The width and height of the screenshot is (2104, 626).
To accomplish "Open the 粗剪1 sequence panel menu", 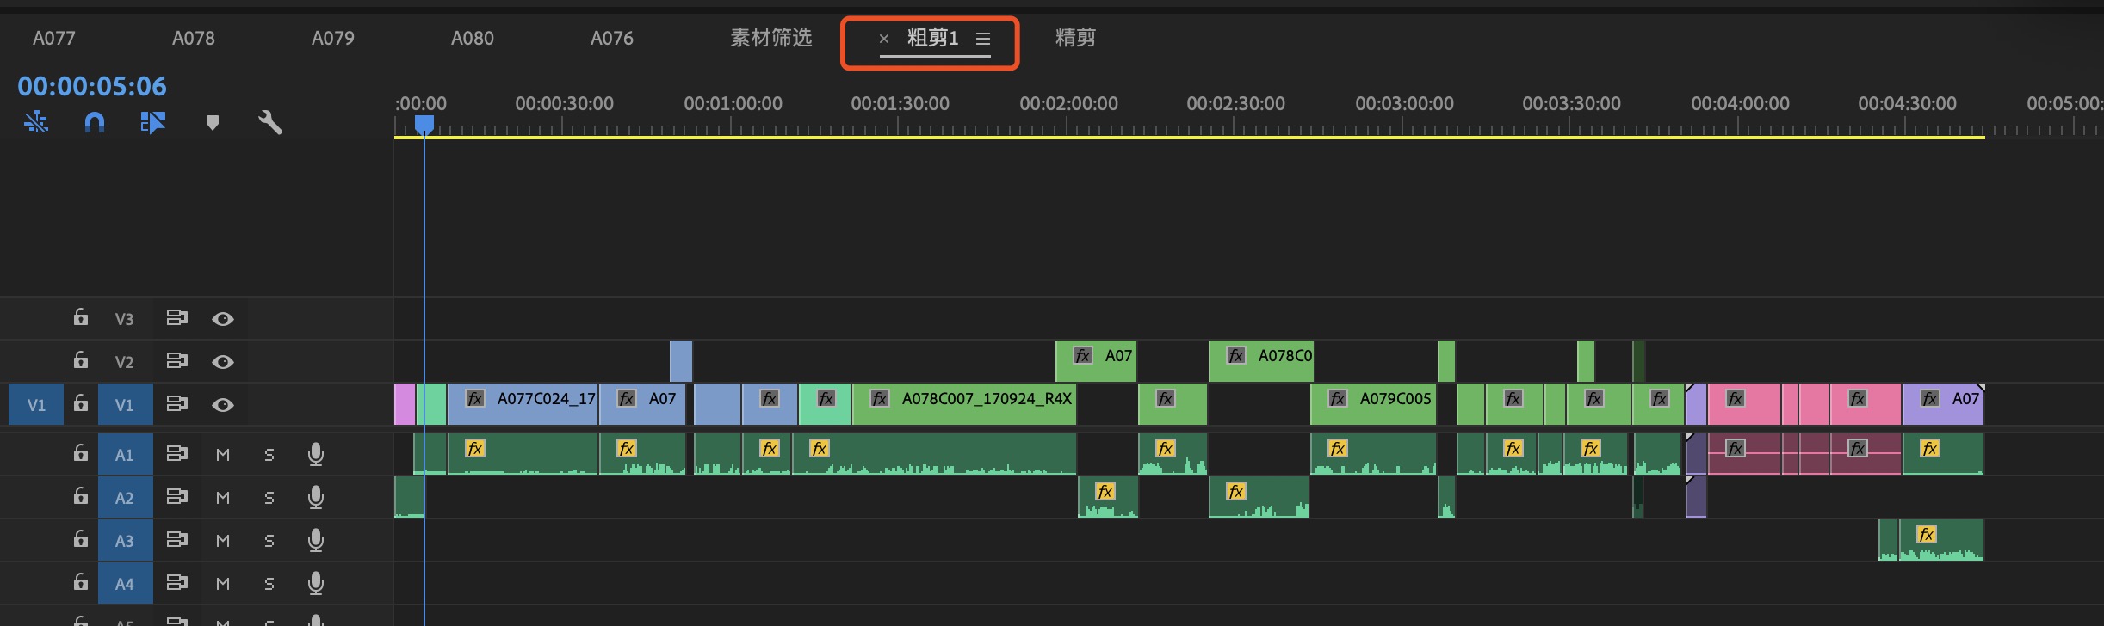I will [x=983, y=39].
